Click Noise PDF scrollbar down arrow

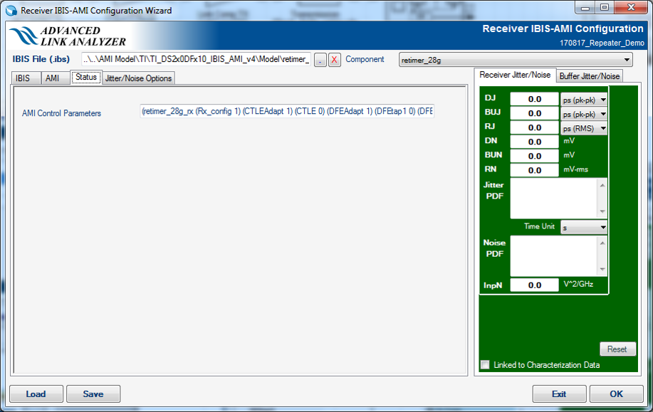pyautogui.click(x=602, y=270)
